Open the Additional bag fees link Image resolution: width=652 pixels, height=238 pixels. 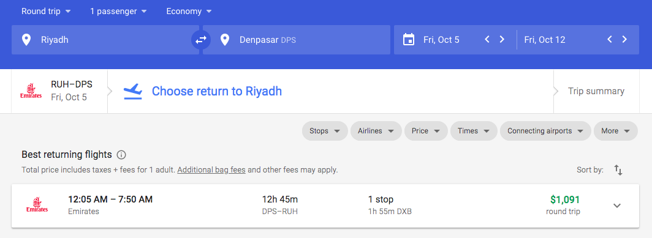211,170
